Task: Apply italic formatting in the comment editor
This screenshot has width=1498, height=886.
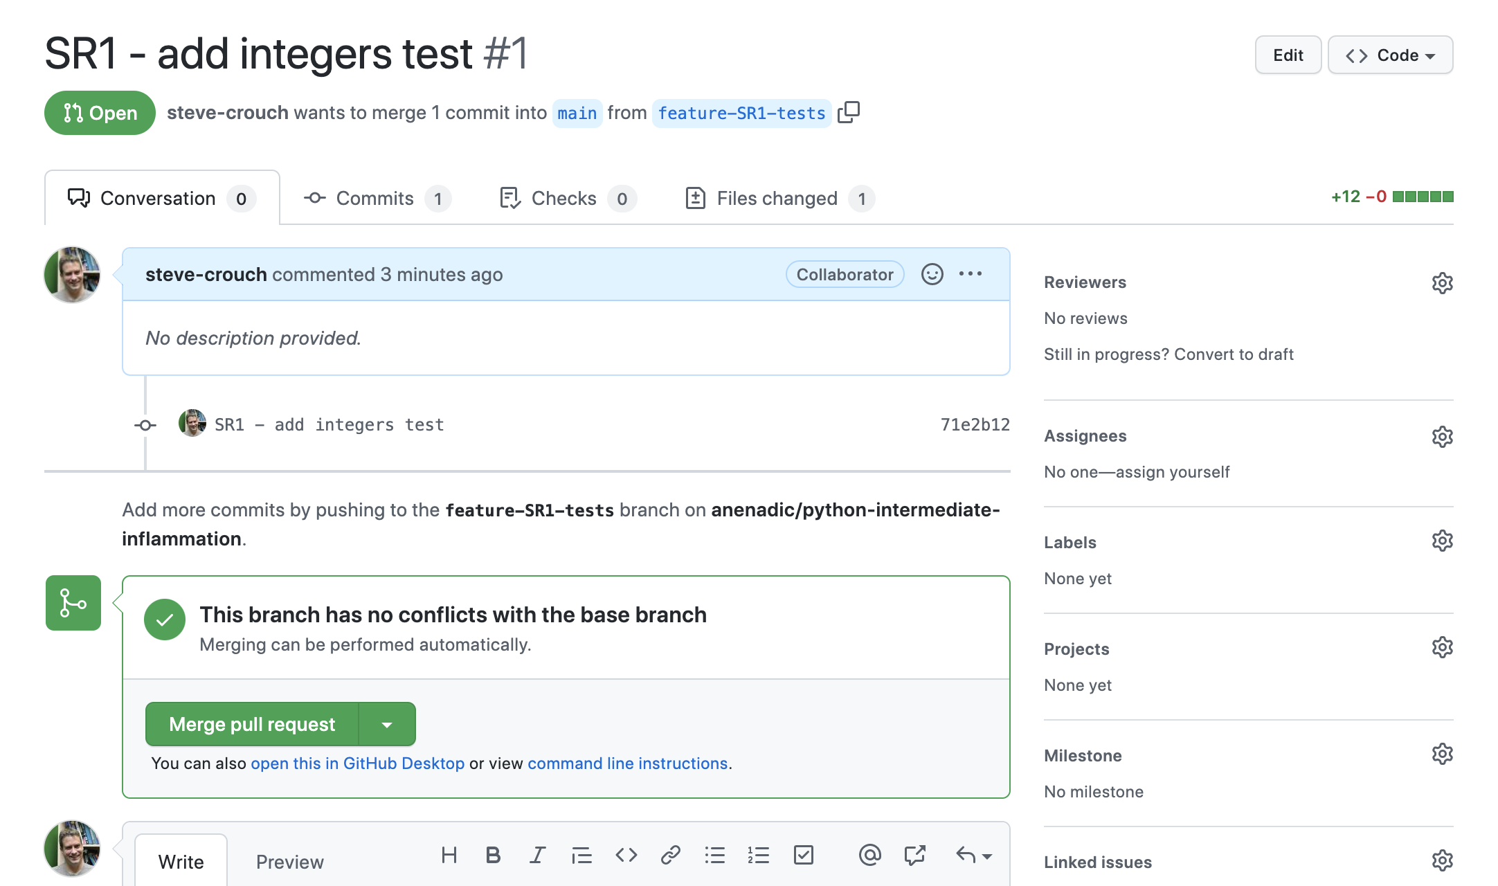Action: tap(537, 855)
